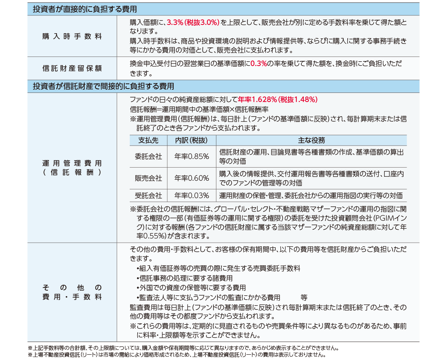Click the 主な役務 column header
This screenshot has height=359, width=447.
click(311, 140)
